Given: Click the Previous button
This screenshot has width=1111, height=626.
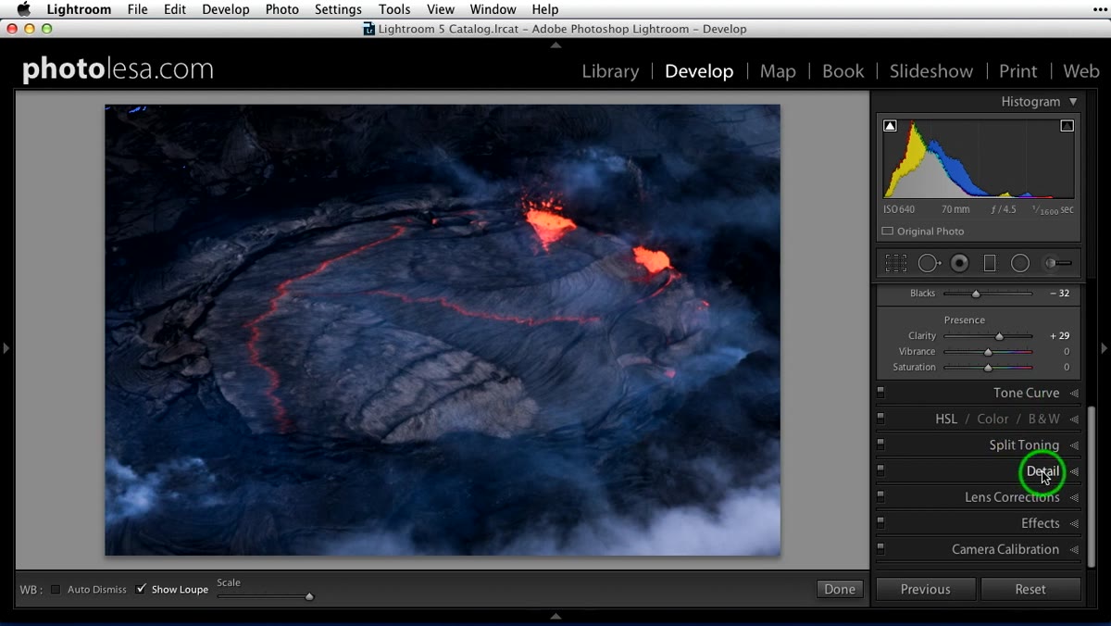Looking at the screenshot, I should tap(926, 589).
